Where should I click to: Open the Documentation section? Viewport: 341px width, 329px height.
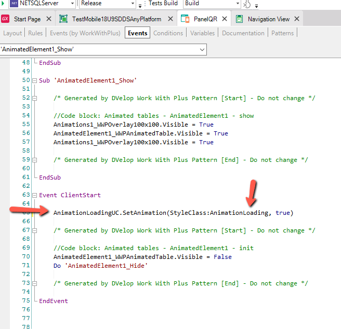pyautogui.click(x=243, y=33)
